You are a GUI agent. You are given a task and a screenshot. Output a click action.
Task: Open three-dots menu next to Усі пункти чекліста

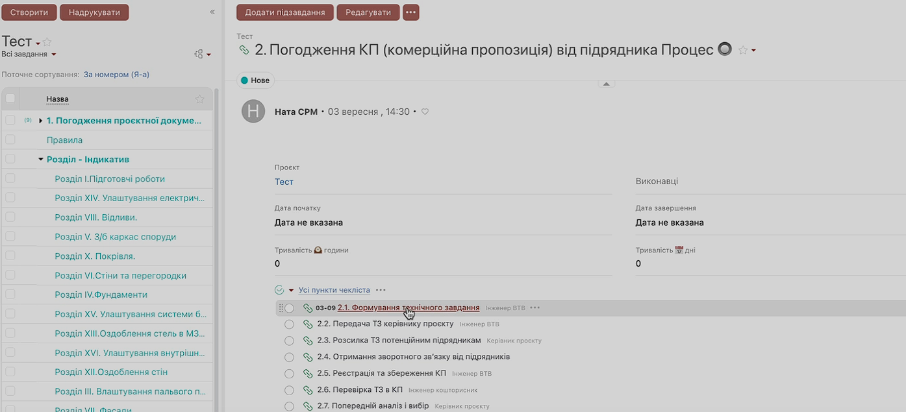[381, 290]
